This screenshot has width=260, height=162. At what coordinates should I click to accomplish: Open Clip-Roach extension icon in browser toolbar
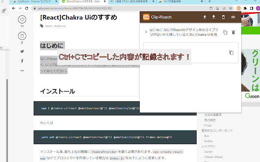[x=238, y=8]
